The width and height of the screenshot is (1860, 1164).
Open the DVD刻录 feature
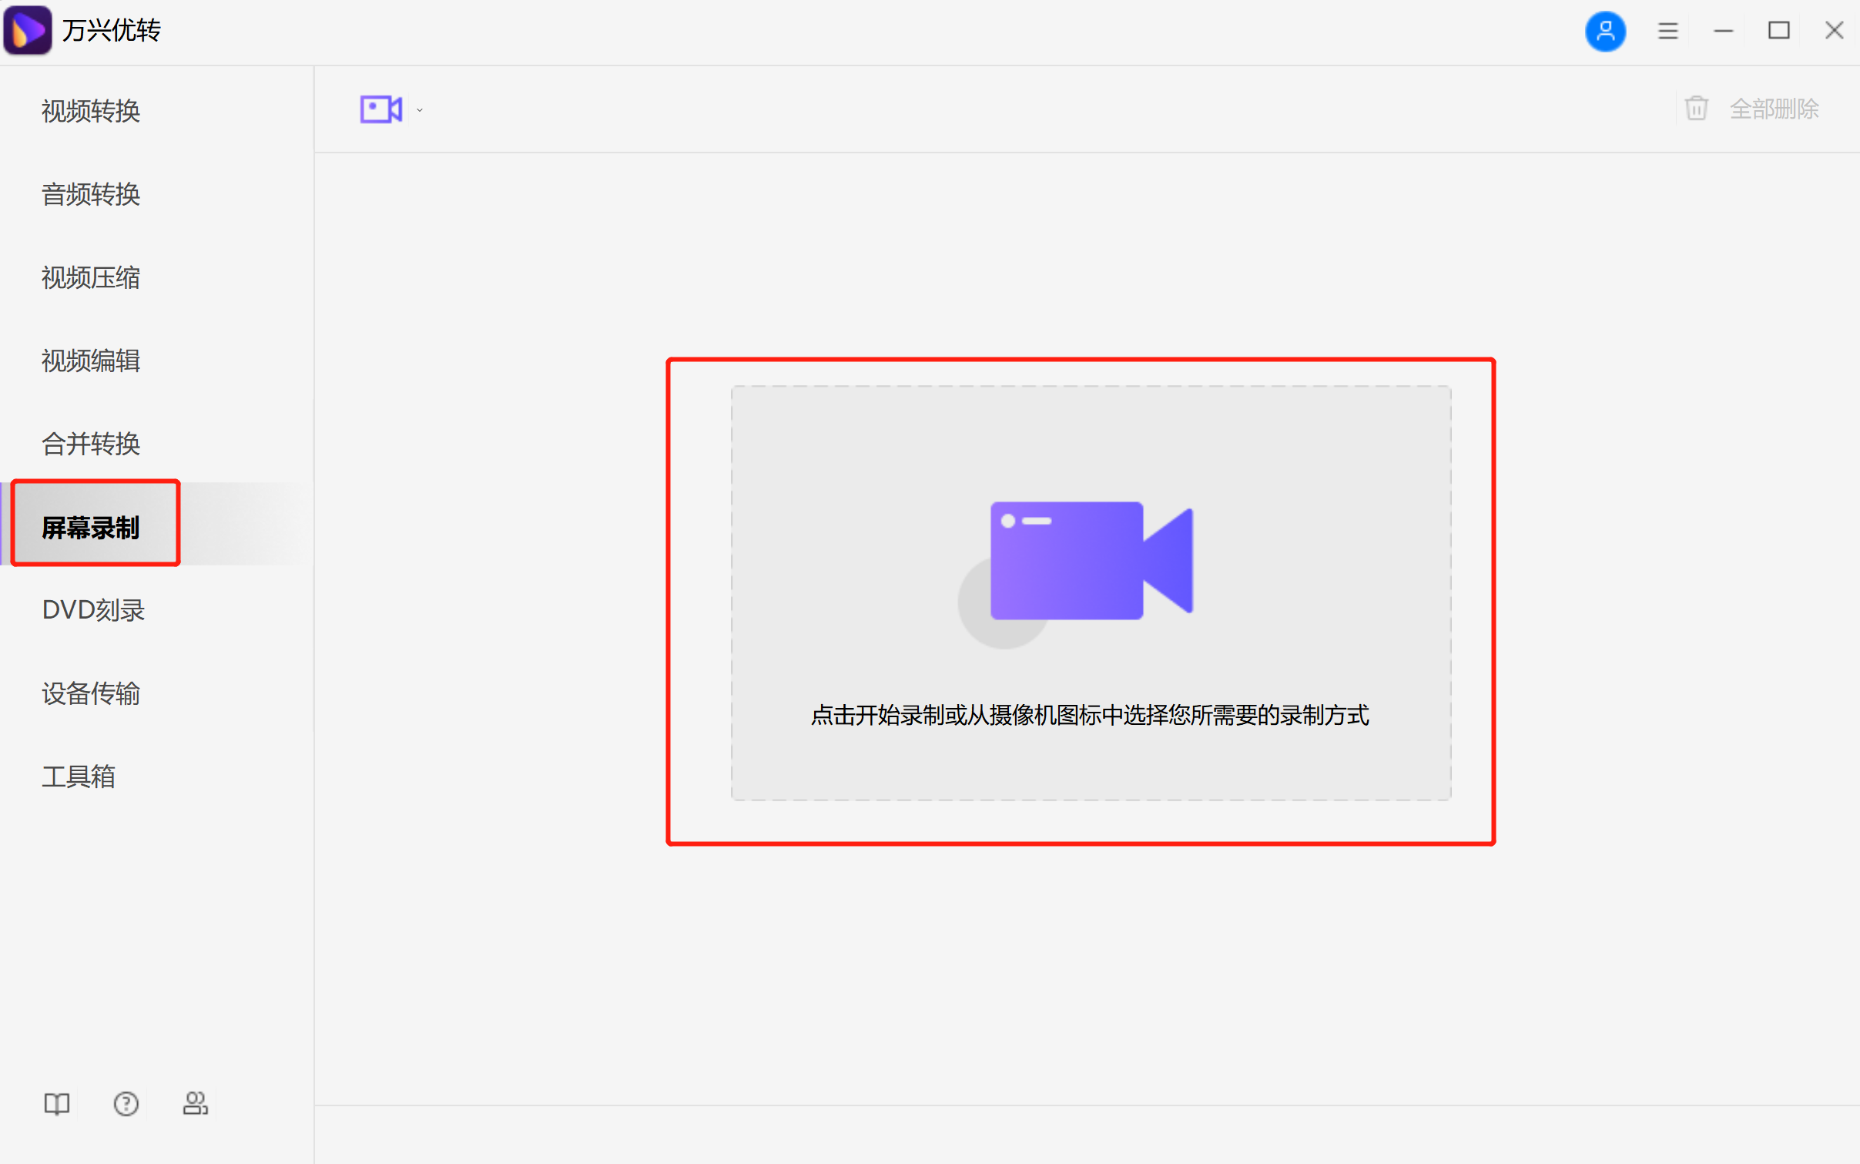click(92, 609)
